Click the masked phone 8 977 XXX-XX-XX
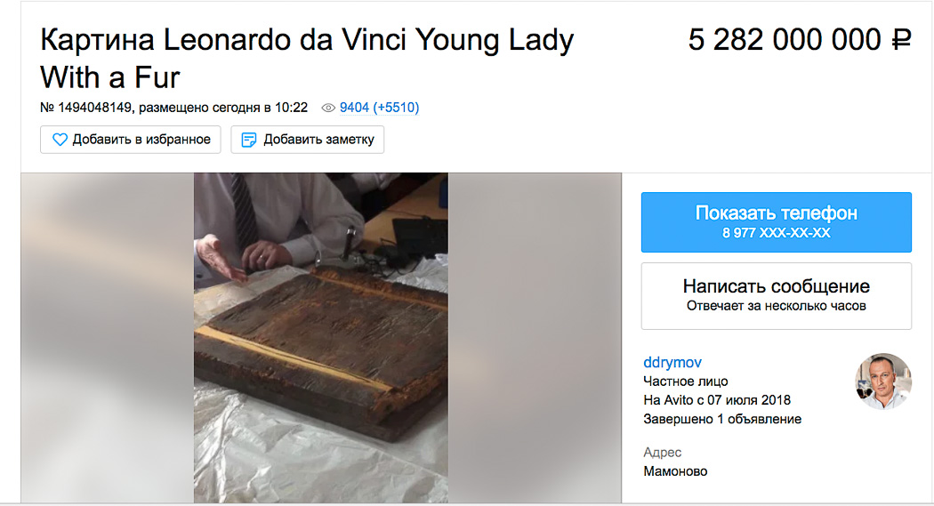 pos(777,233)
